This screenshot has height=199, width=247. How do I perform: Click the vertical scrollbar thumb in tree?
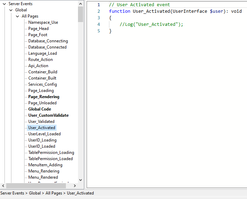80,14
